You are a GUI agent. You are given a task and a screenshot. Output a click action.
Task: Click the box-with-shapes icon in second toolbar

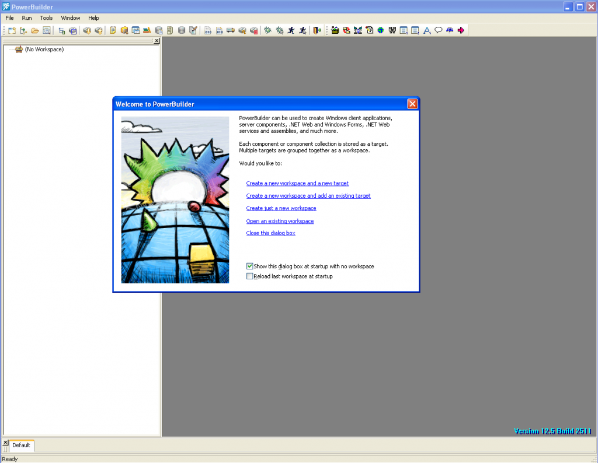click(335, 30)
